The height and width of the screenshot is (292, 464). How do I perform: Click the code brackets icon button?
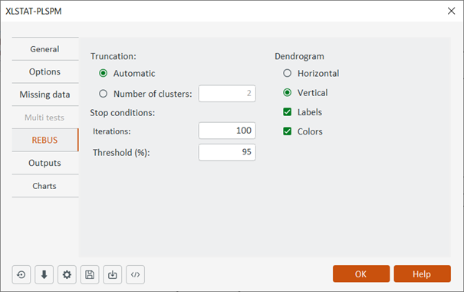coord(135,274)
